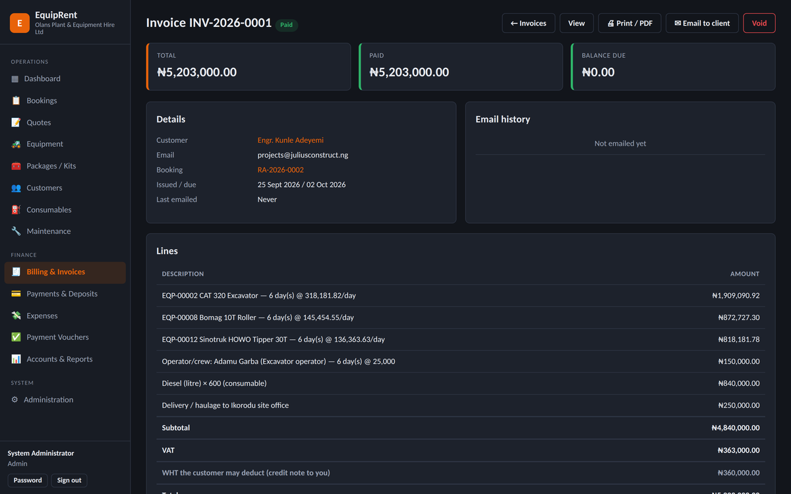
Task: Click the EquipRent orange logo icon
Action: pyautogui.click(x=20, y=23)
